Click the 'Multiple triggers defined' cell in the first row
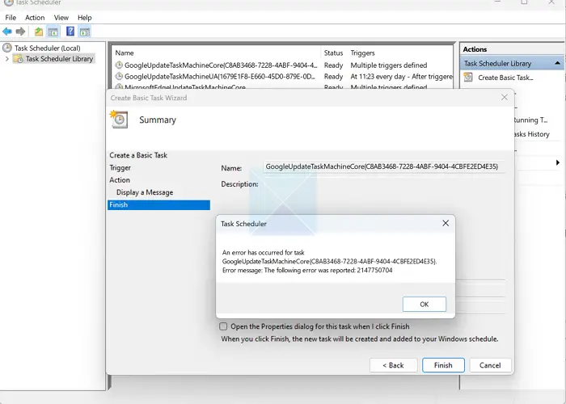 coord(389,65)
